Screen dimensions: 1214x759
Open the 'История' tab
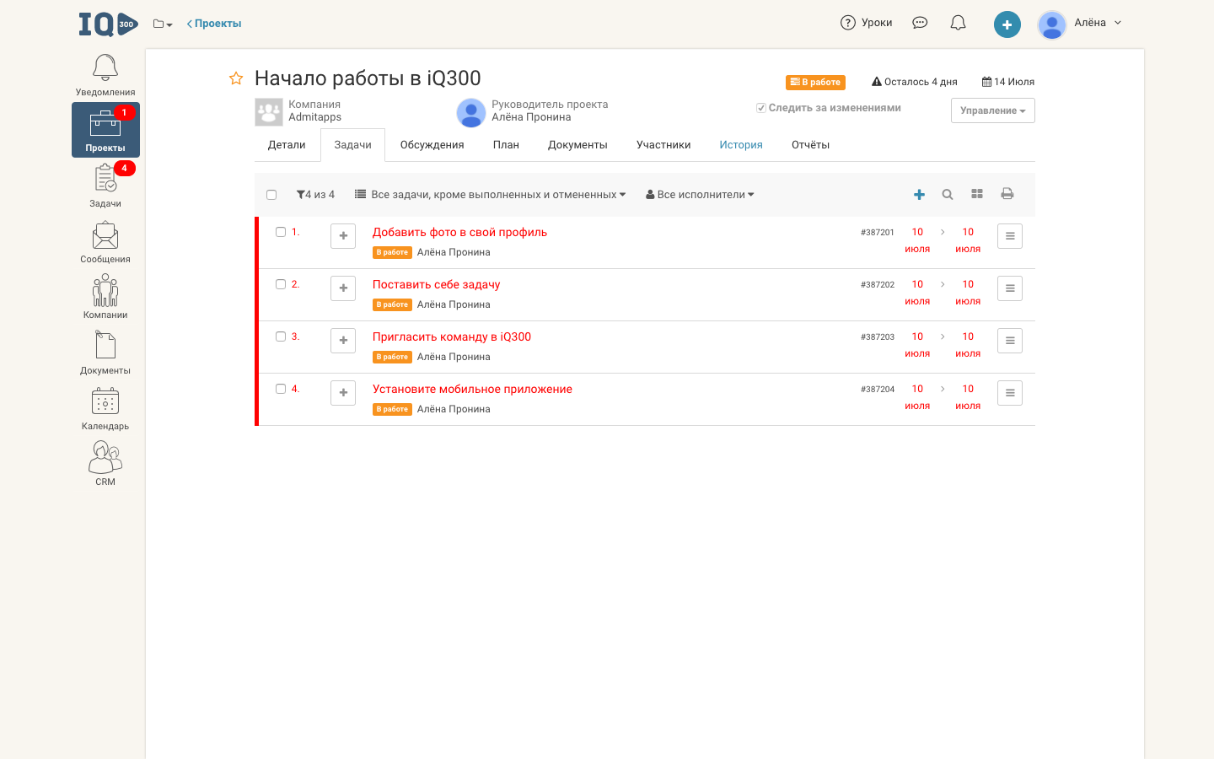[x=740, y=145]
